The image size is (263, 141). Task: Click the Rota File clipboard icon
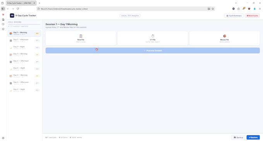[81, 36]
